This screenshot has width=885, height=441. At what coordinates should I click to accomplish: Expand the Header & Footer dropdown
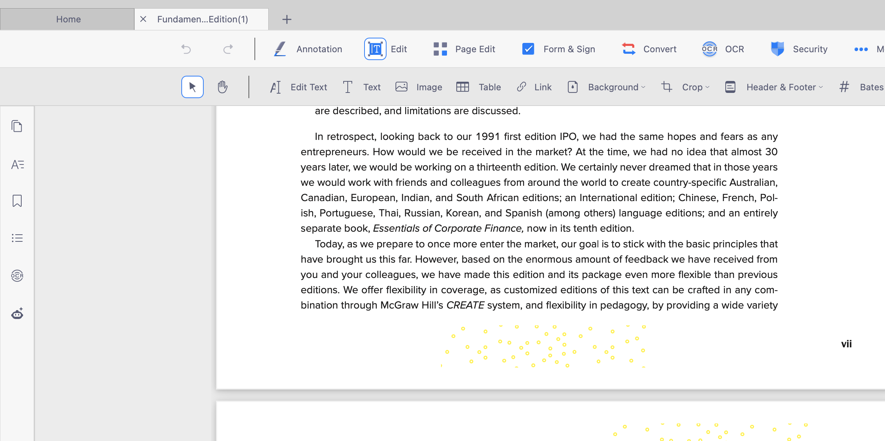784,87
